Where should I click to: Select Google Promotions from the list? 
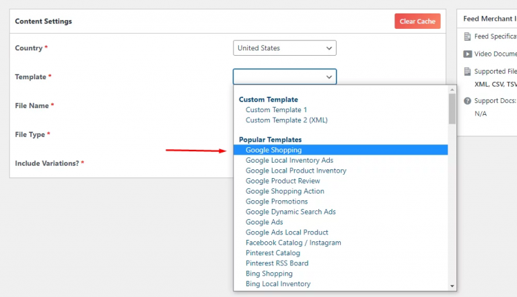[276, 202]
